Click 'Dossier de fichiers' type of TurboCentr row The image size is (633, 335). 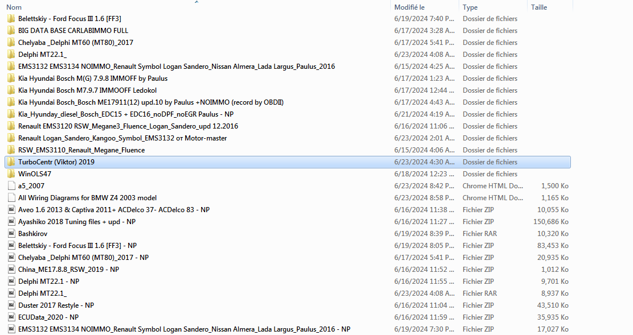tap(489, 162)
